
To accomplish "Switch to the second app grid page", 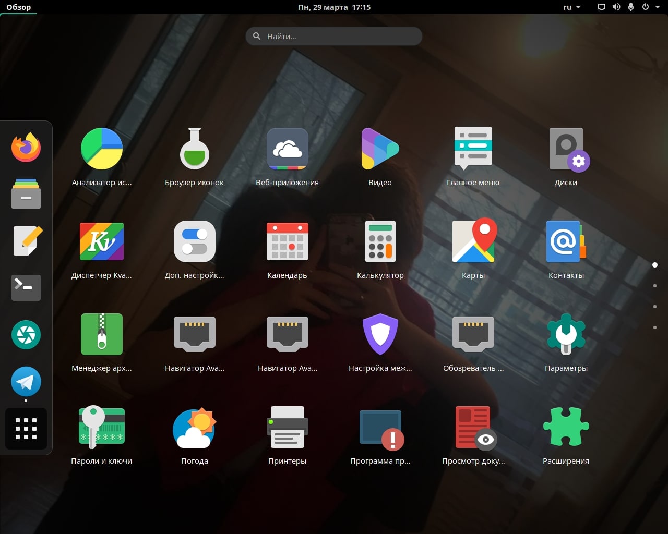I will (x=655, y=286).
